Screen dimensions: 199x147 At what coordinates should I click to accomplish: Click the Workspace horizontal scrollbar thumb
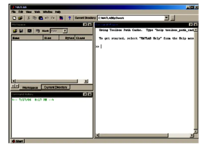coord(47,81)
